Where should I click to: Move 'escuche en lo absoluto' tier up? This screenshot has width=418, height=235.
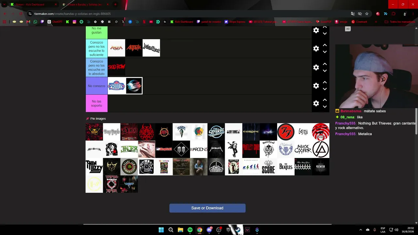tap(325, 64)
